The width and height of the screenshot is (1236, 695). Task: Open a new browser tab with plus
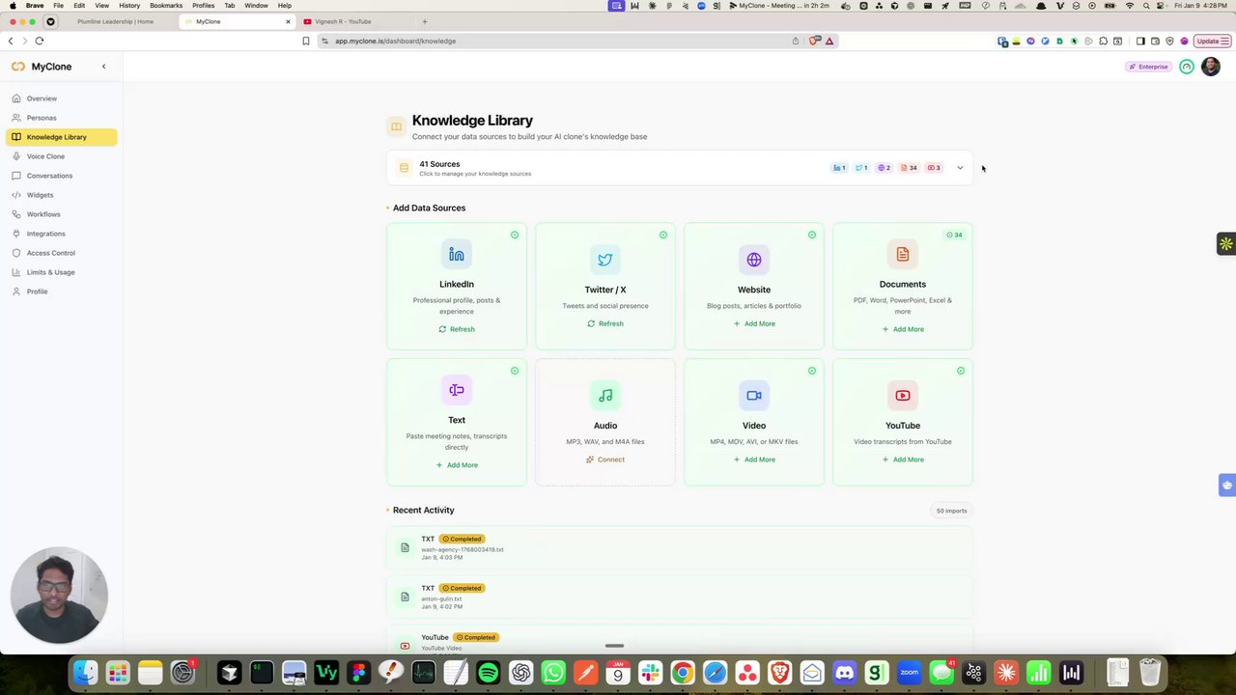click(425, 21)
